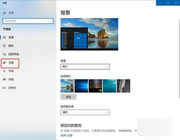This screenshot has width=180, height=140.
Task: Click the 浏览 browse button
Action: point(68,97)
